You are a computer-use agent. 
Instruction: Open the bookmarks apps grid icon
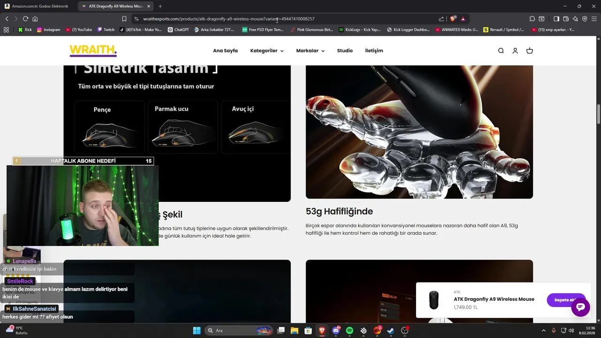[x=6, y=30]
